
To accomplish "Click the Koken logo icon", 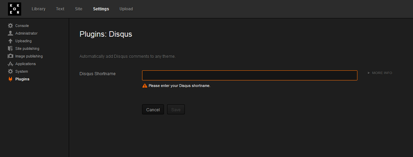I will pyautogui.click(x=15, y=9).
